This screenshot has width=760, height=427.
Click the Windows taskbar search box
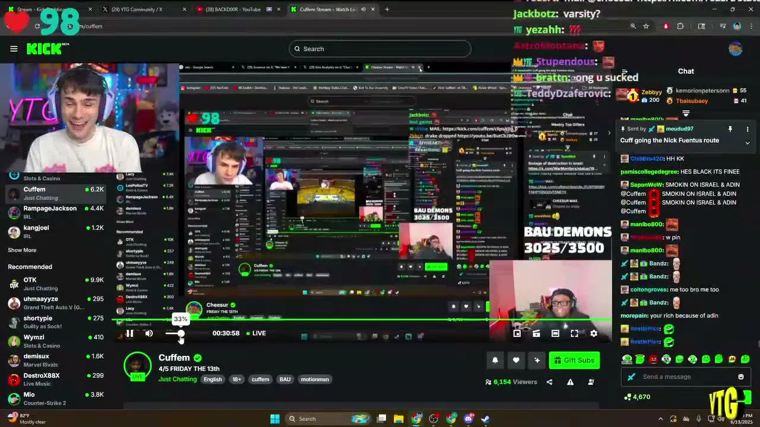(x=328, y=419)
